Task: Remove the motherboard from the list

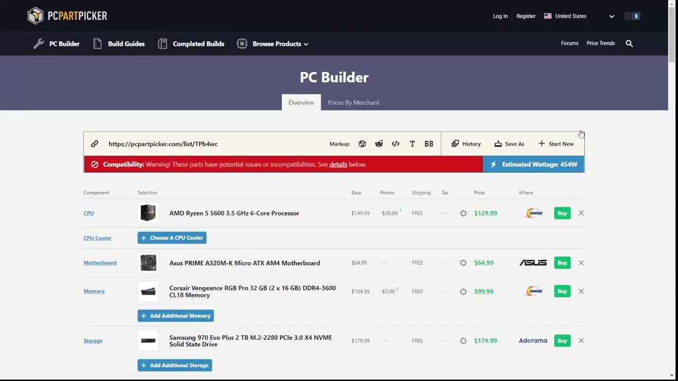Action: [581, 263]
